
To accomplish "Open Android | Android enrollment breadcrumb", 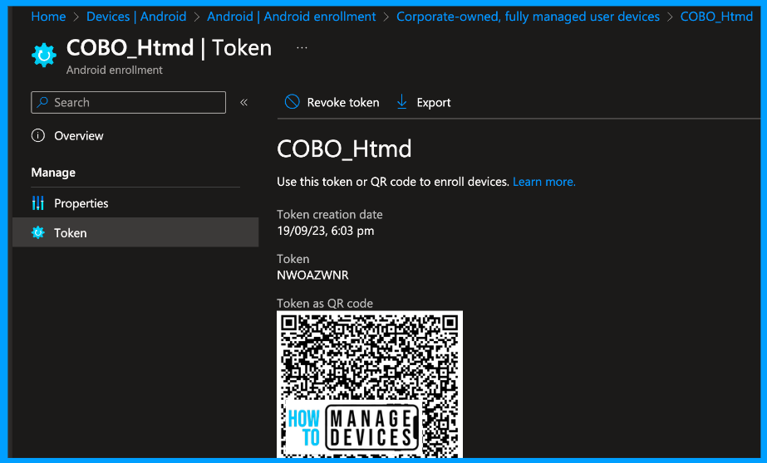I will pyautogui.click(x=291, y=17).
